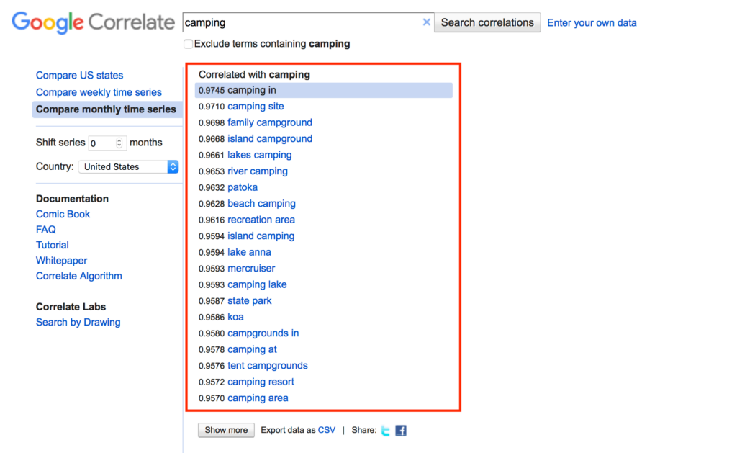Viewport: 737px width, 453px height.
Task: Enable the Exclude terms containing camping checkbox
Action: click(x=188, y=44)
